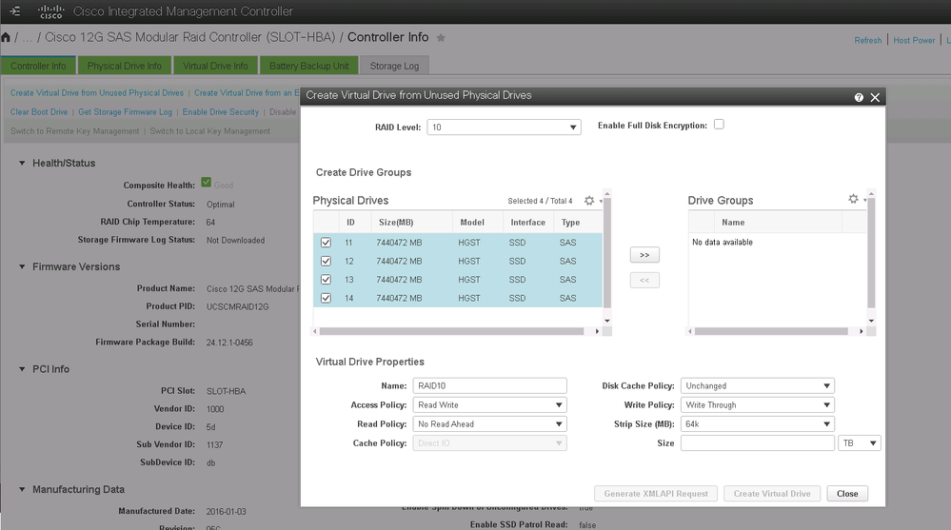Open Write Policy dropdown

pyautogui.click(x=758, y=404)
